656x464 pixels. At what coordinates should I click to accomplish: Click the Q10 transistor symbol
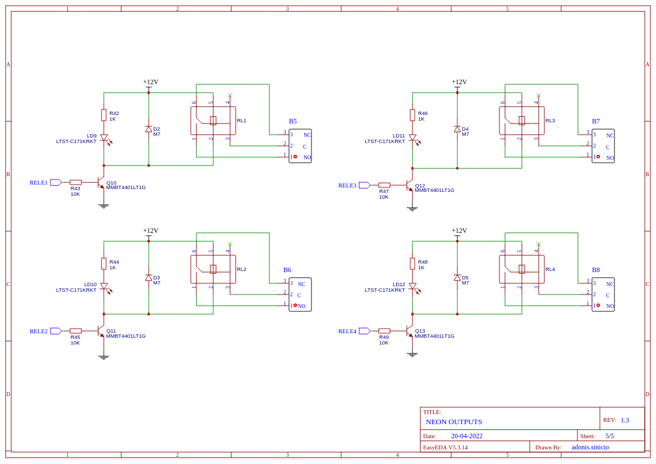(101, 182)
